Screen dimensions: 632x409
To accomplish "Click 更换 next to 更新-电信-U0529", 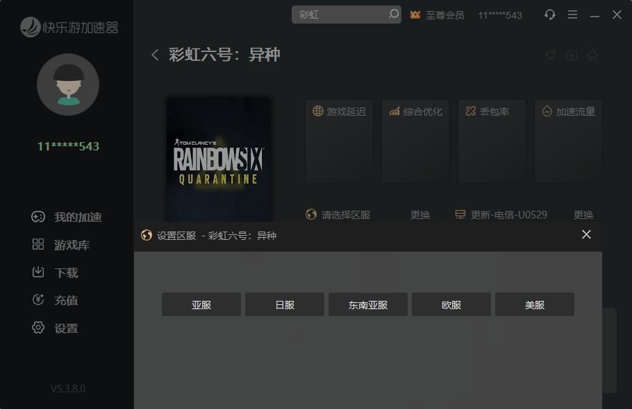I will tap(583, 215).
